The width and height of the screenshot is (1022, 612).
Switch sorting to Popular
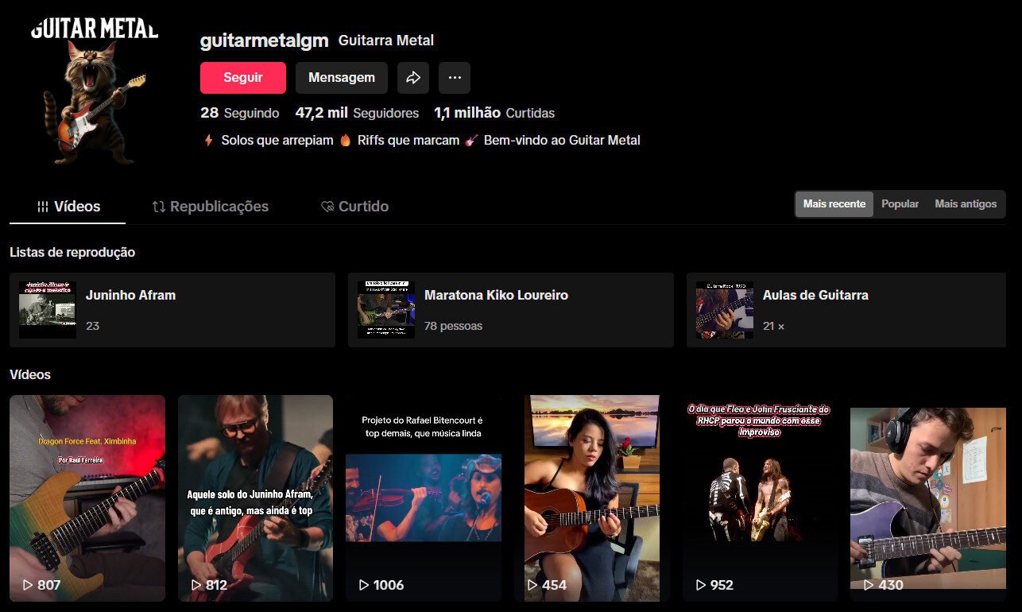pyautogui.click(x=900, y=203)
